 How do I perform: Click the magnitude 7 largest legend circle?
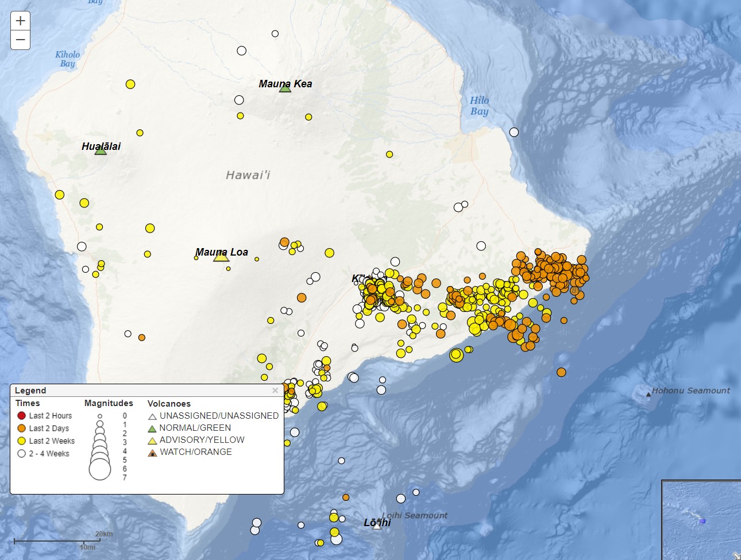tap(100, 469)
